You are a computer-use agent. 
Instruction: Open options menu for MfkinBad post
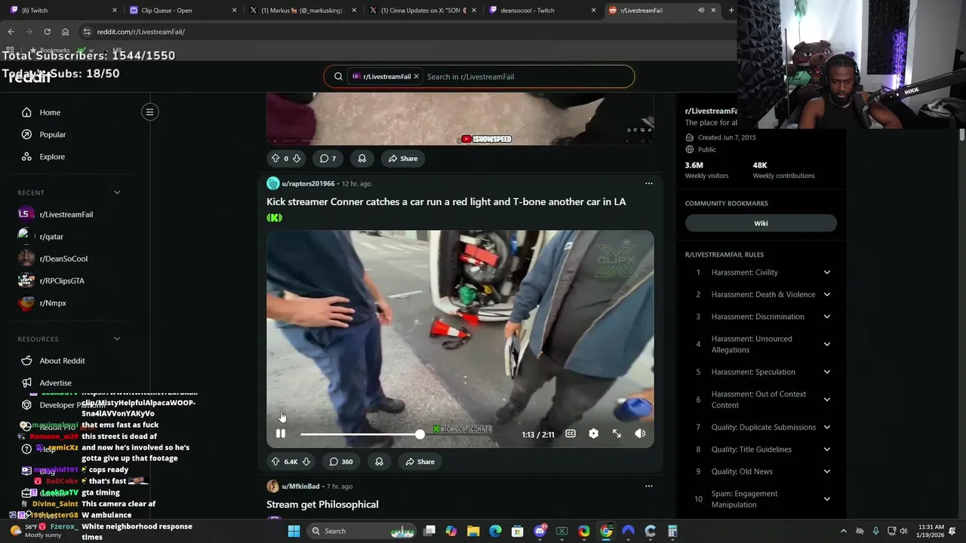(x=648, y=486)
